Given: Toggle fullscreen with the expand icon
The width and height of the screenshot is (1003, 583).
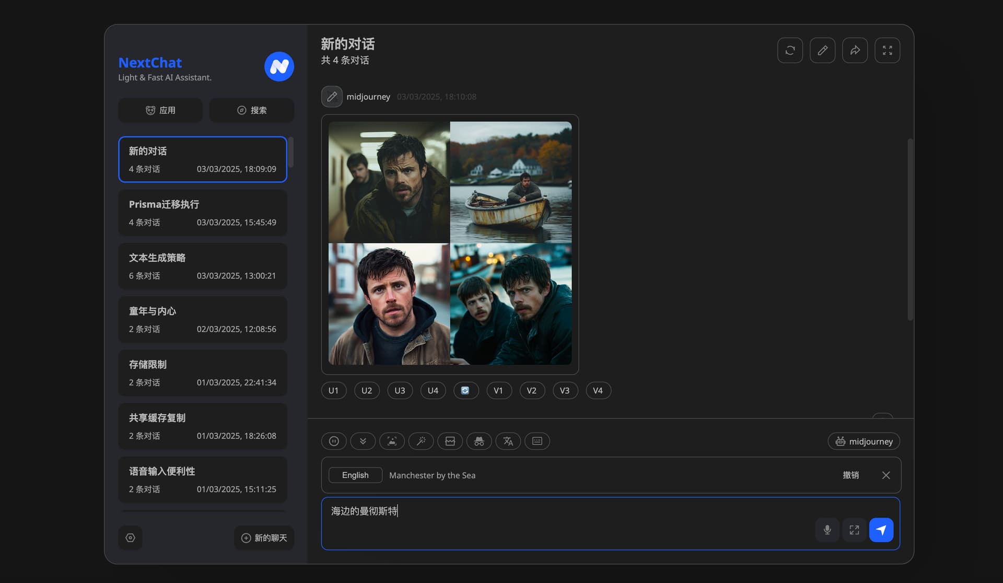Looking at the screenshot, I should [887, 50].
